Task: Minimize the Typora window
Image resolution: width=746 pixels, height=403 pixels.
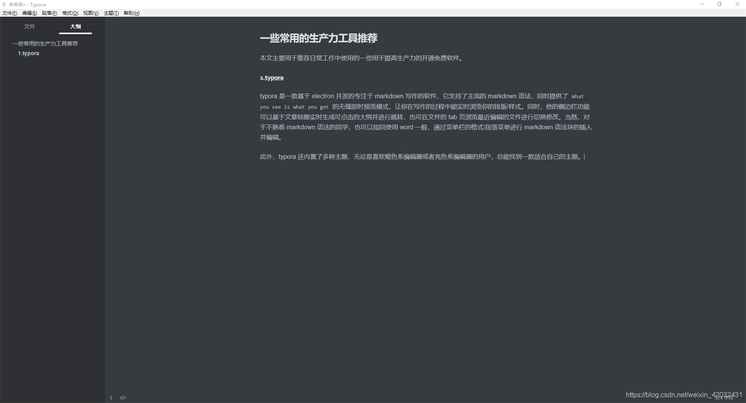Action: pyautogui.click(x=702, y=4)
